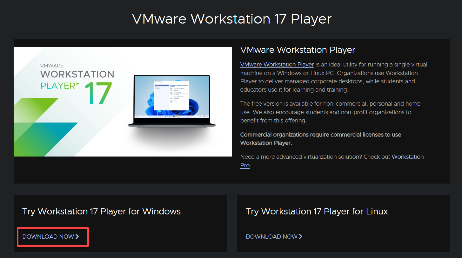Click the paragraph about the free version

330,112
